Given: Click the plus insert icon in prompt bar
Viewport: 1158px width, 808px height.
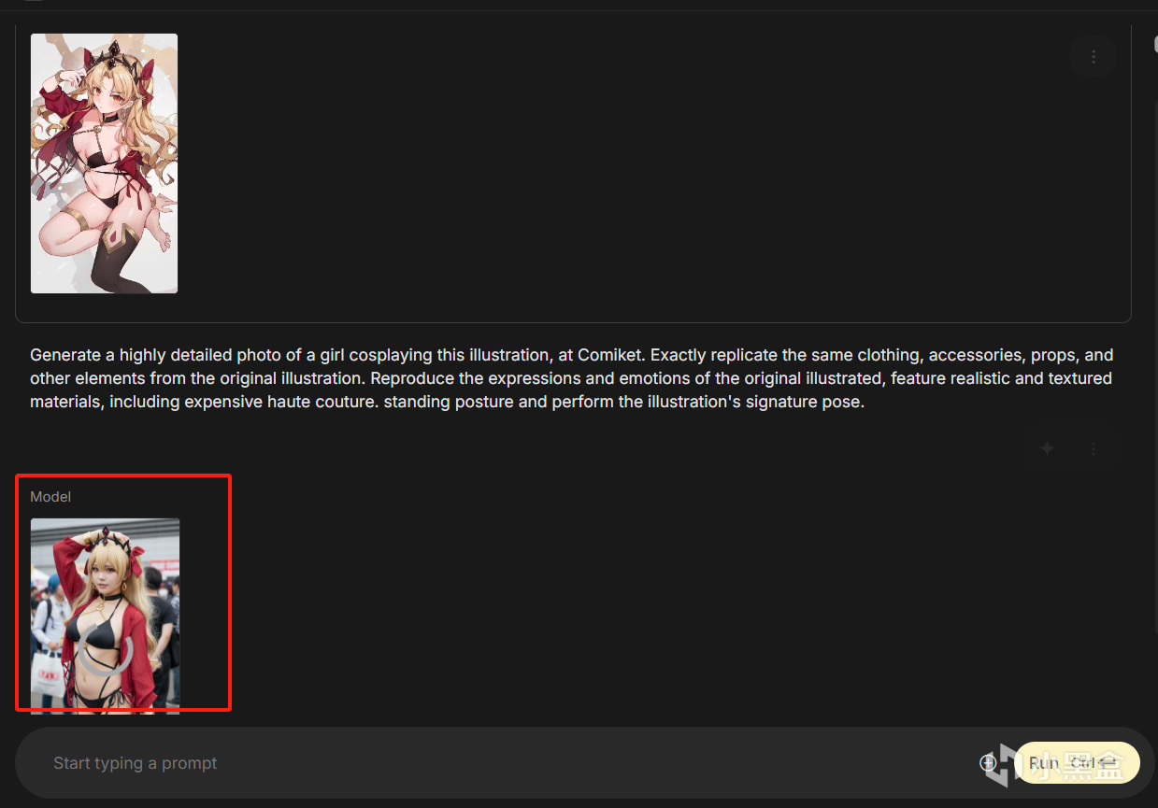Looking at the screenshot, I should tap(988, 763).
